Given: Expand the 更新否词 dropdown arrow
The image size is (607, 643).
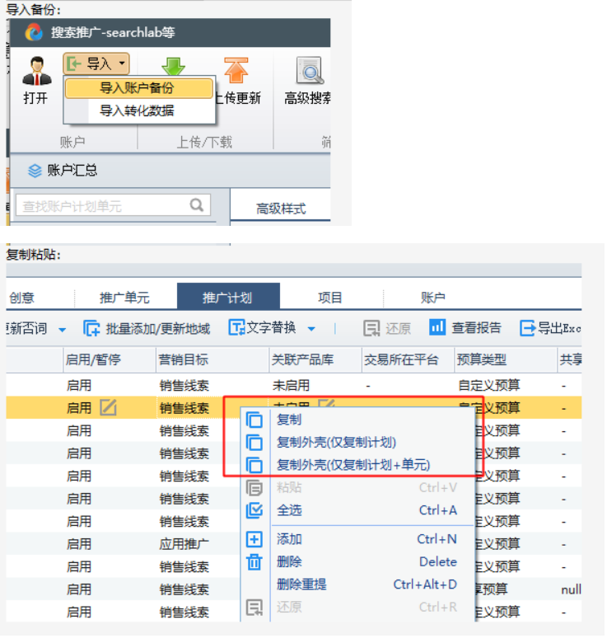Looking at the screenshot, I should pos(62,330).
